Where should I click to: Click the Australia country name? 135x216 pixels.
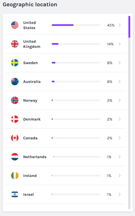(x=32, y=82)
